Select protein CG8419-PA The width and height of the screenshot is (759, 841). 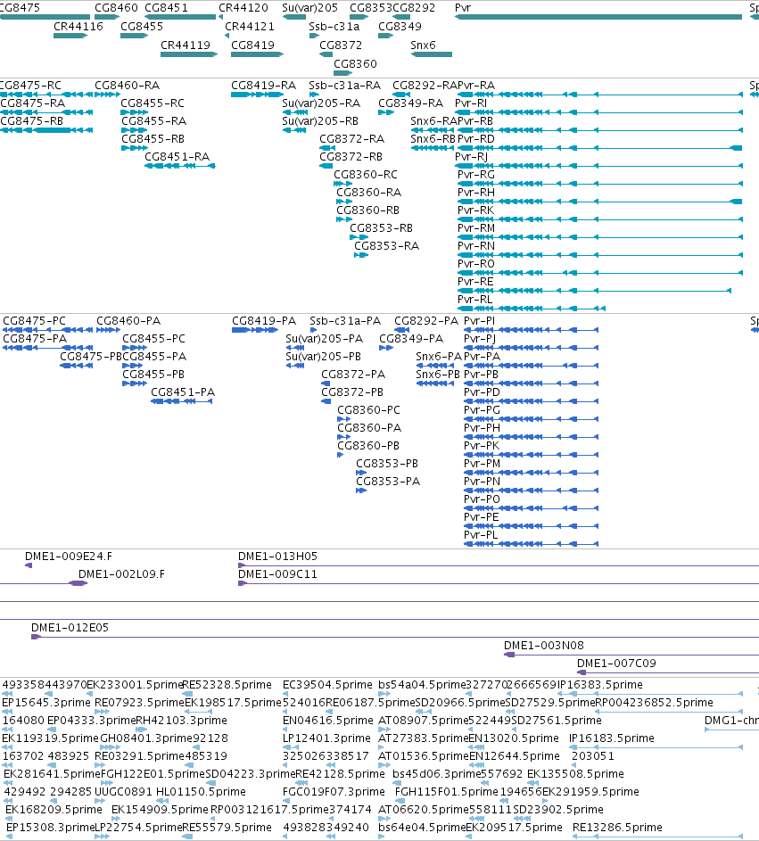255,330
